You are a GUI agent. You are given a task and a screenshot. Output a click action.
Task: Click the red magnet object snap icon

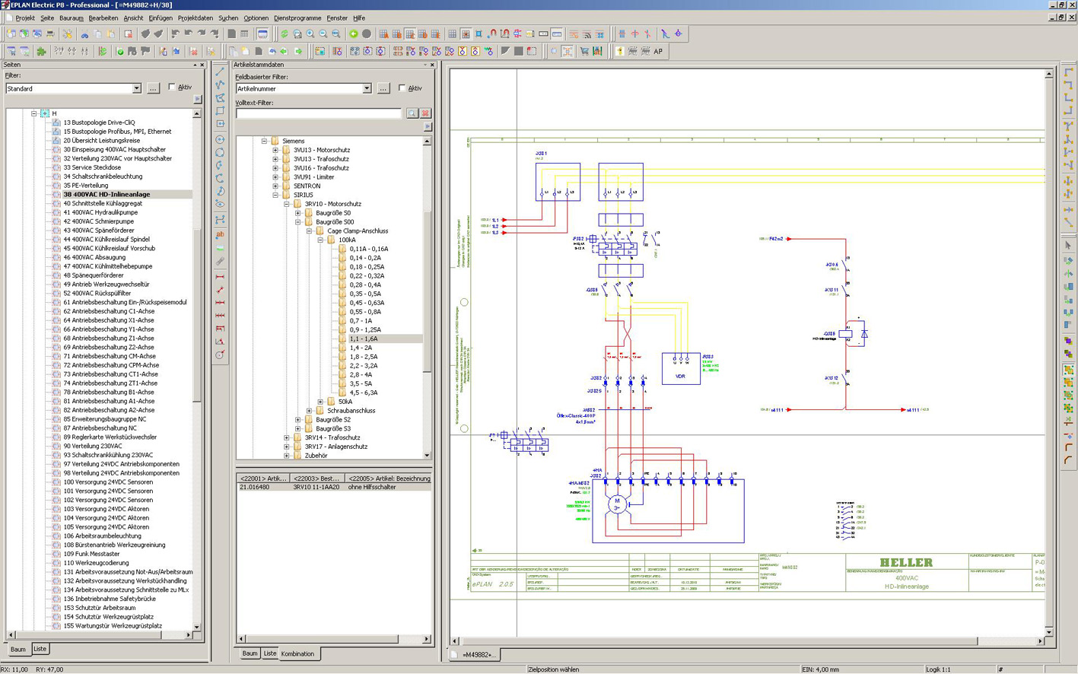click(x=492, y=34)
